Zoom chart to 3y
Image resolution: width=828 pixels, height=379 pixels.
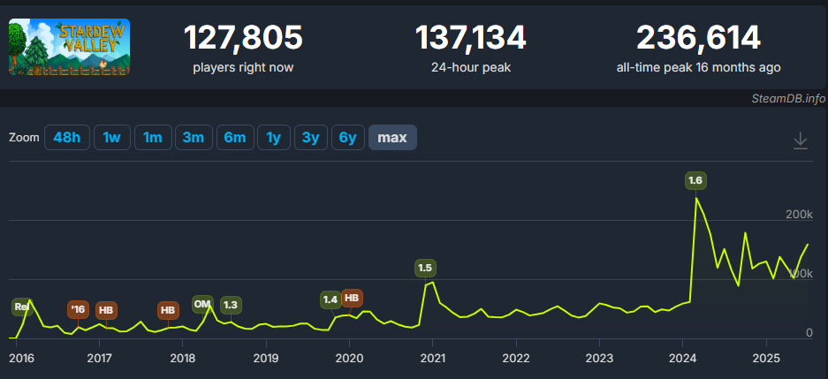coord(310,138)
